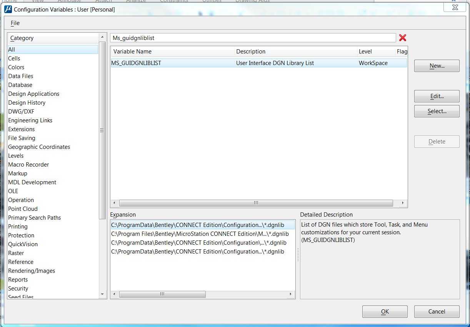Clear the search filter with red X
This screenshot has height=327, width=470.
point(403,38)
